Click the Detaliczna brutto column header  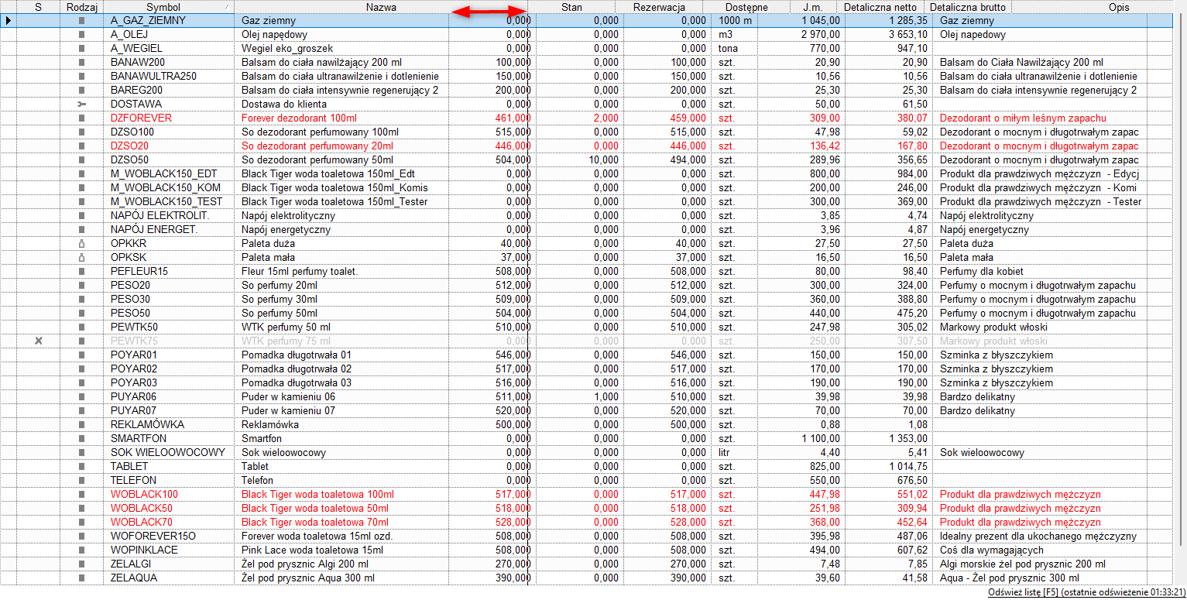point(968,7)
